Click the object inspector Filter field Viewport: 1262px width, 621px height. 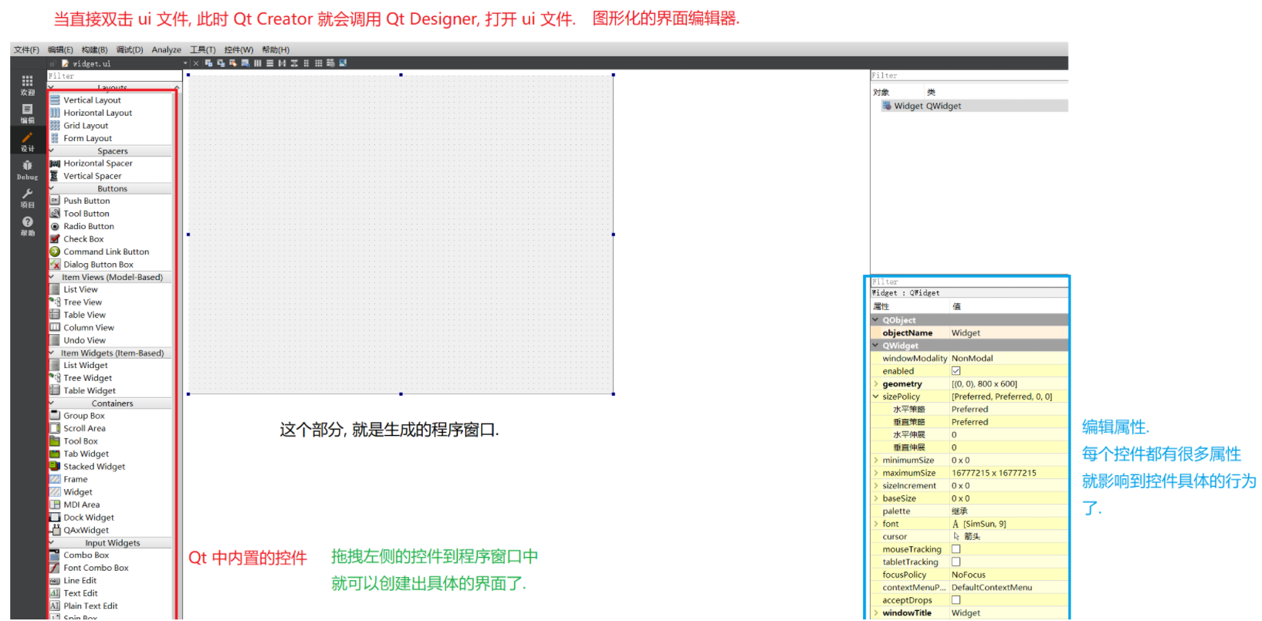(x=969, y=76)
